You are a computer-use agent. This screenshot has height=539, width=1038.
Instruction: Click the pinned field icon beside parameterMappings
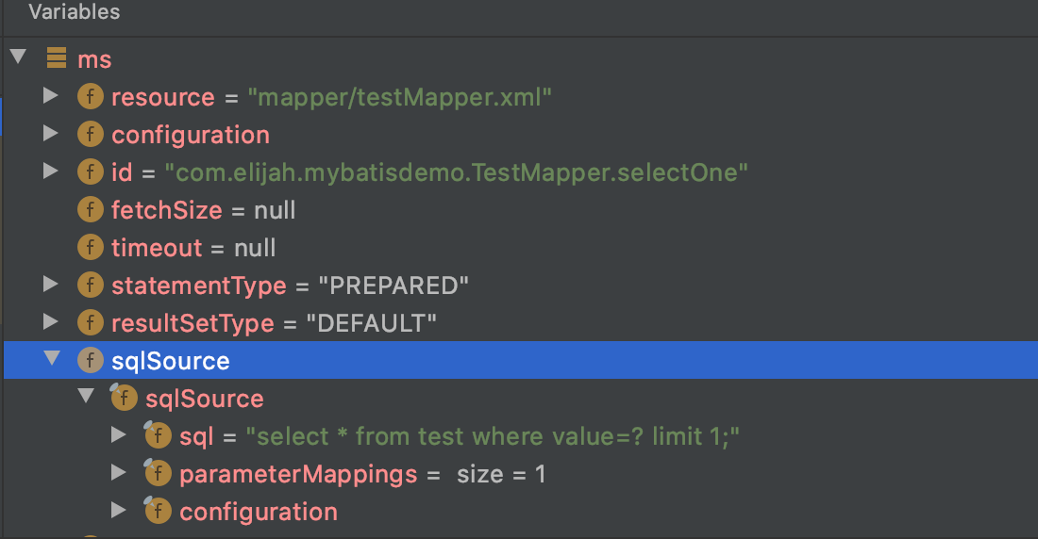pyautogui.click(x=157, y=474)
